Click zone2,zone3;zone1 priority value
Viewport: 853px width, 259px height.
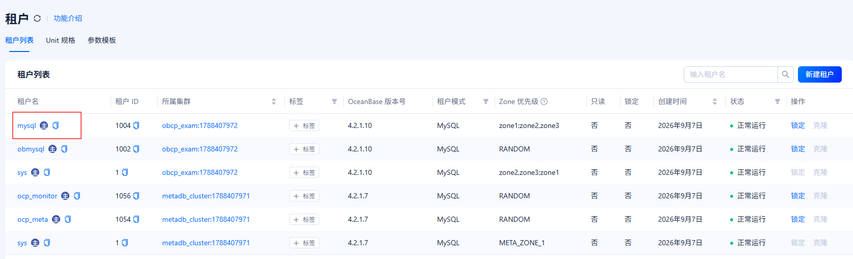[529, 172]
